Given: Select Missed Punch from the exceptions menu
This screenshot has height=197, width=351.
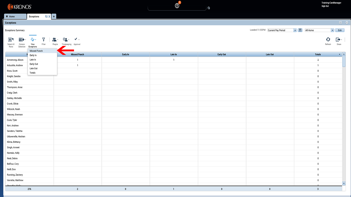Looking at the screenshot, I should coord(36,51).
